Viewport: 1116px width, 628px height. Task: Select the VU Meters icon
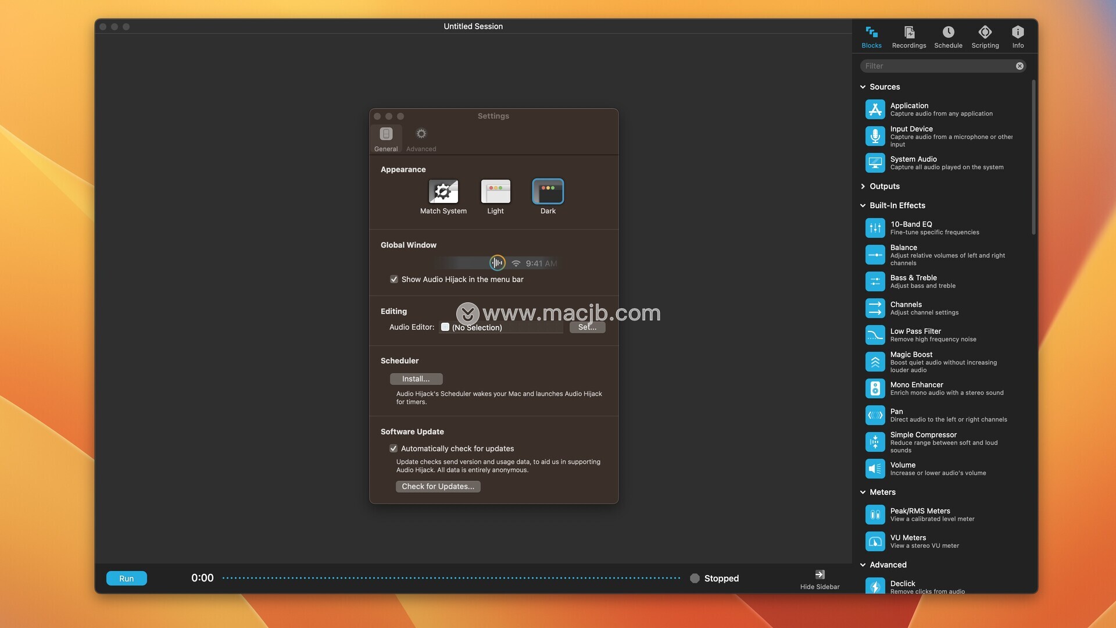[x=875, y=541]
